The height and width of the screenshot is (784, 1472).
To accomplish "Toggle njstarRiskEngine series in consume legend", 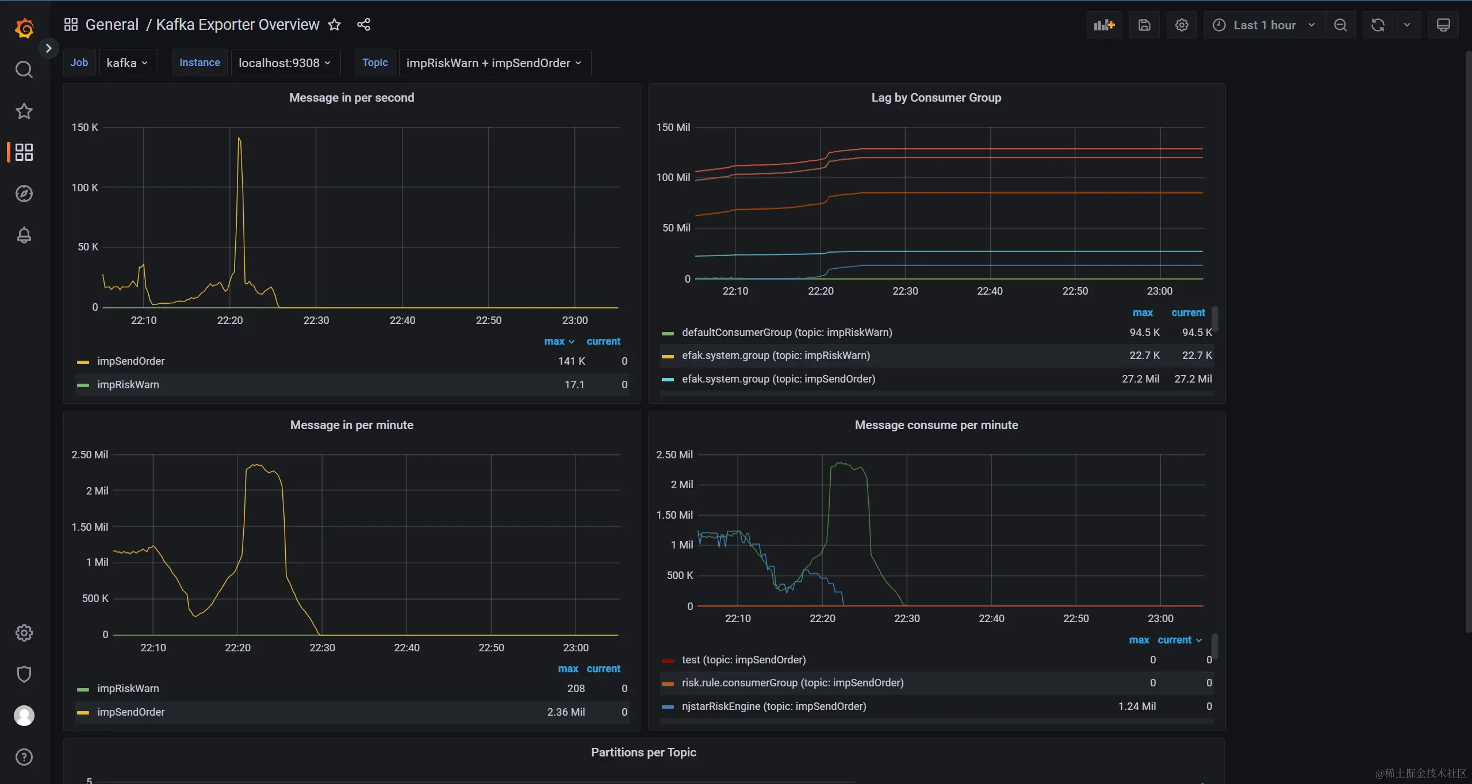I will click(x=773, y=706).
